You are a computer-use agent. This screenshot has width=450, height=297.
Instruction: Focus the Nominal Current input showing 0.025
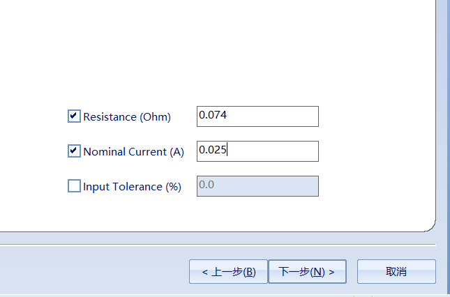[x=257, y=151]
